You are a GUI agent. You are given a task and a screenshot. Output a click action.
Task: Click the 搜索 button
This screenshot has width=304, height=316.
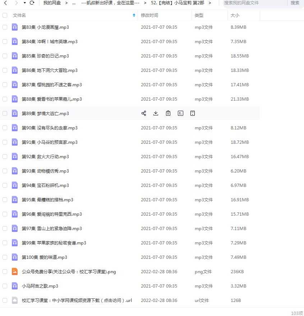295,3
